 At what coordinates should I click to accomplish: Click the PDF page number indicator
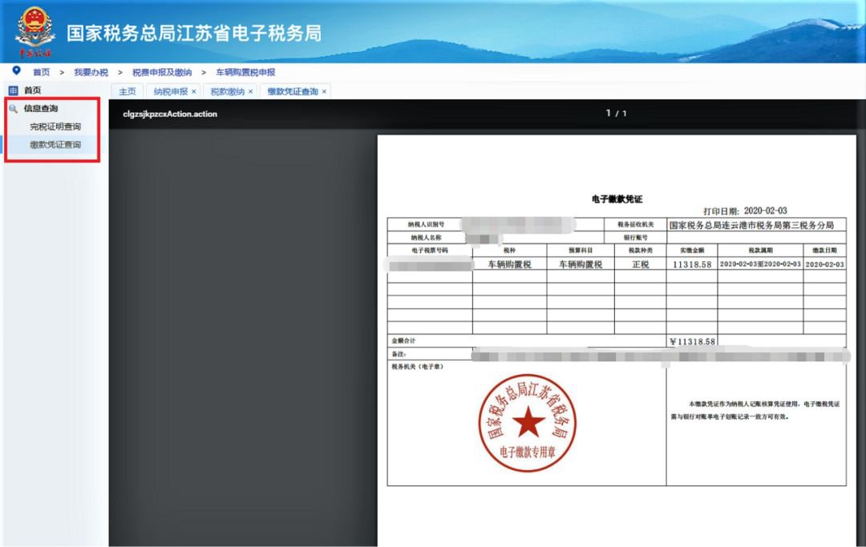(616, 114)
